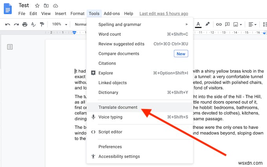Click the right indent ruler marker
This screenshot has width=267, height=167.
point(264,33)
